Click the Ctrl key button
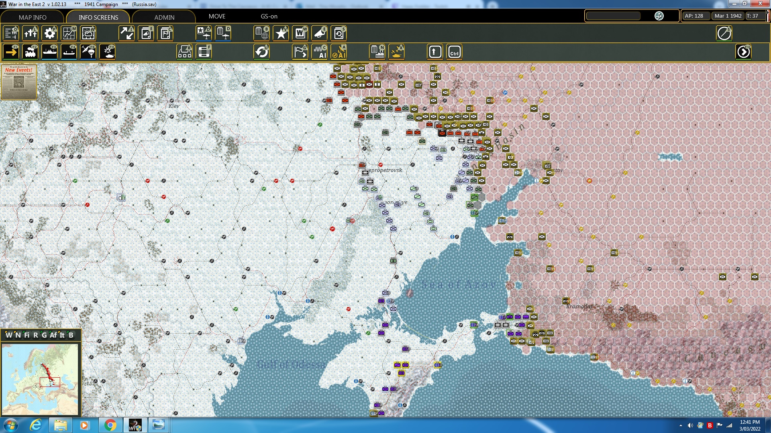The height and width of the screenshot is (433, 771). click(x=454, y=52)
